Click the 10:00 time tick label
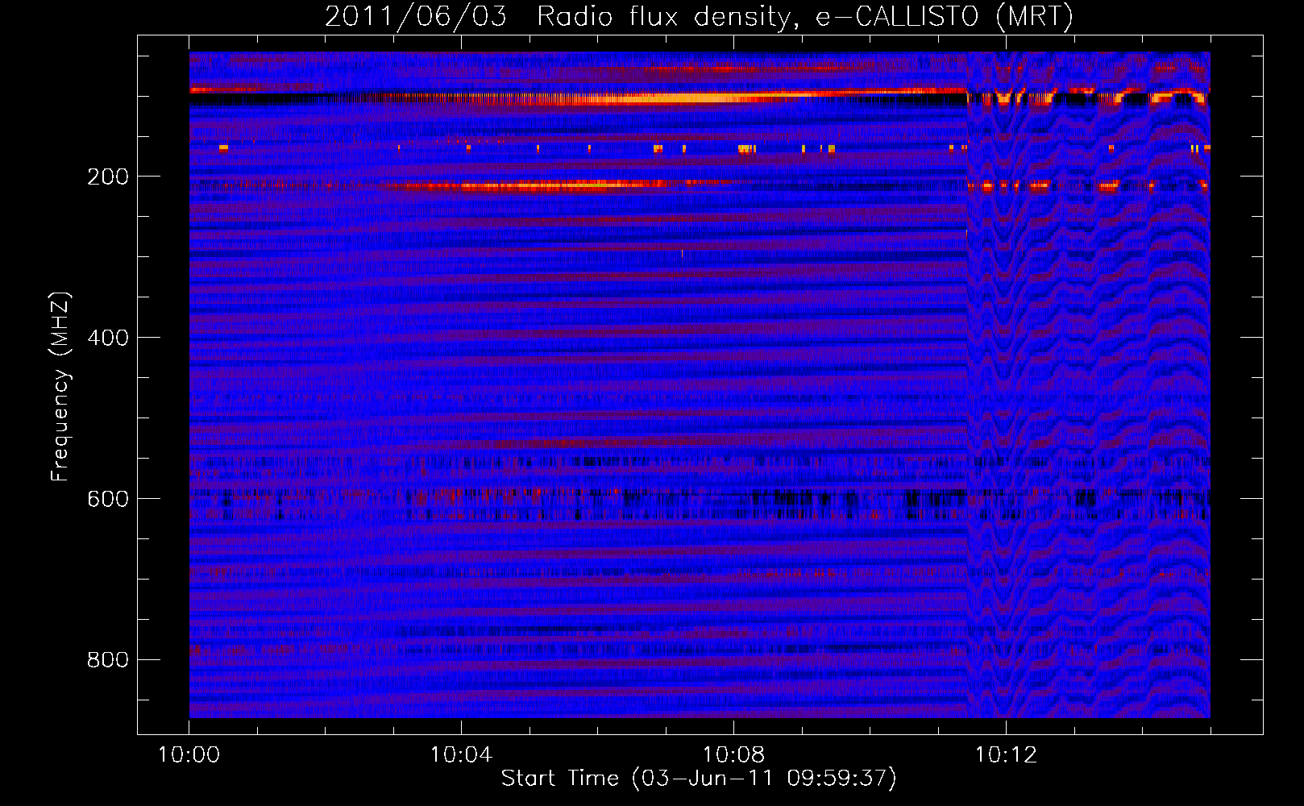The image size is (1304, 806). [x=189, y=755]
